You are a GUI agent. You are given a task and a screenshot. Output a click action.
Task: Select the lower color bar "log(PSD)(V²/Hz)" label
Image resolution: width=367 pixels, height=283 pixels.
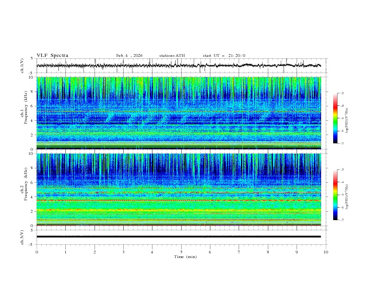pyautogui.click(x=347, y=197)
